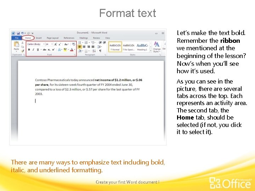Copy selection with Copy icon
The width and height of the screenshot is (255, 191).
coord(23,47)
